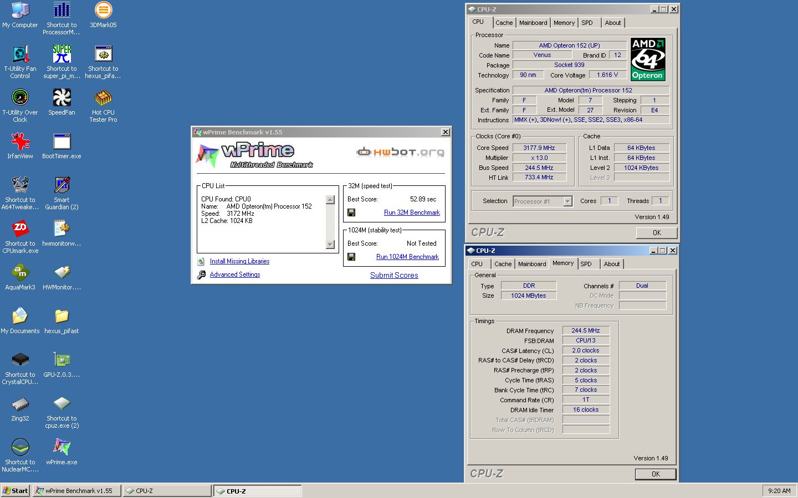This screenshot has width=798, height=498.
Task: Click the hwbot.org logo in wPrime
Action: pyautogui.click(x=400, y=152)
